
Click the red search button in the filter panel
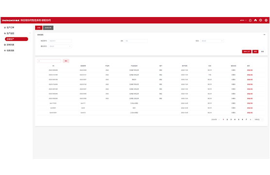pos(255,52)
